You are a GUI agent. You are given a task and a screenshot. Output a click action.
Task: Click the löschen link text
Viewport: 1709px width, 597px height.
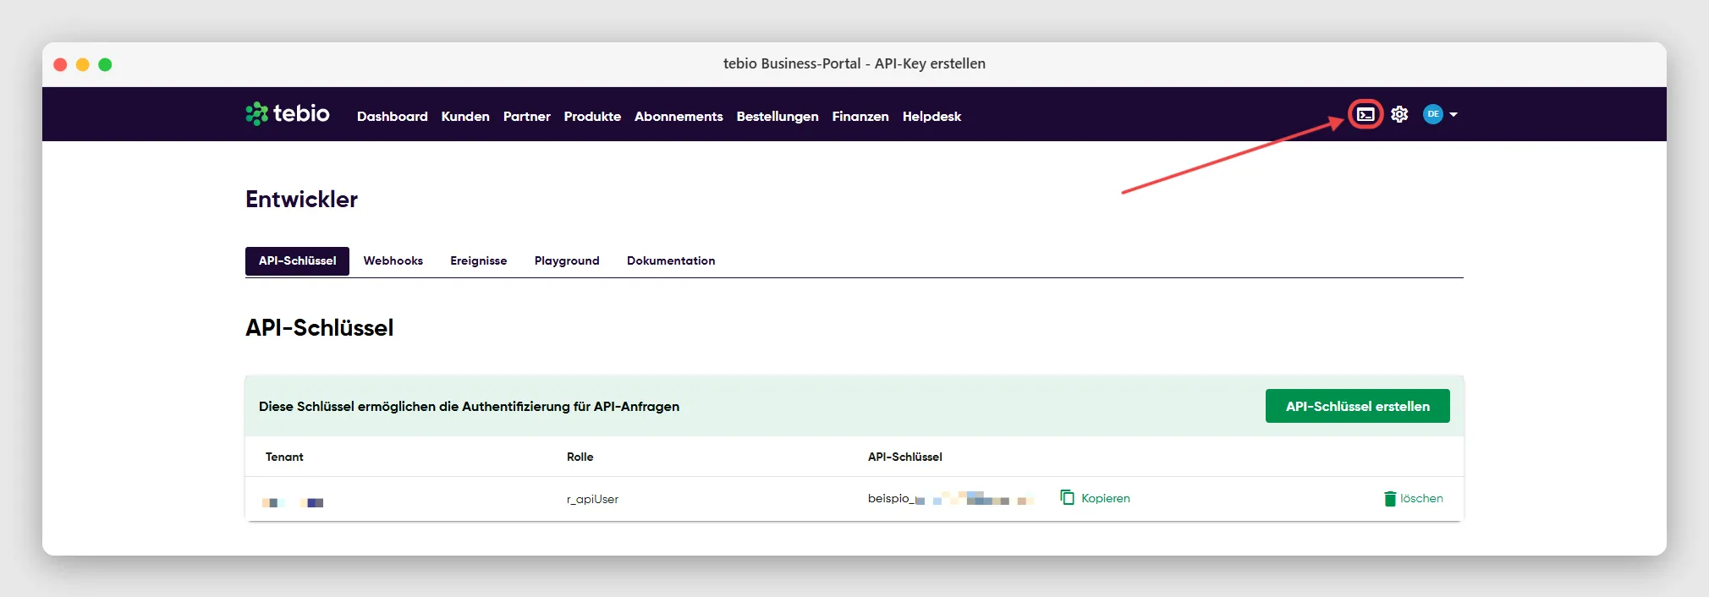[1421, 498]
